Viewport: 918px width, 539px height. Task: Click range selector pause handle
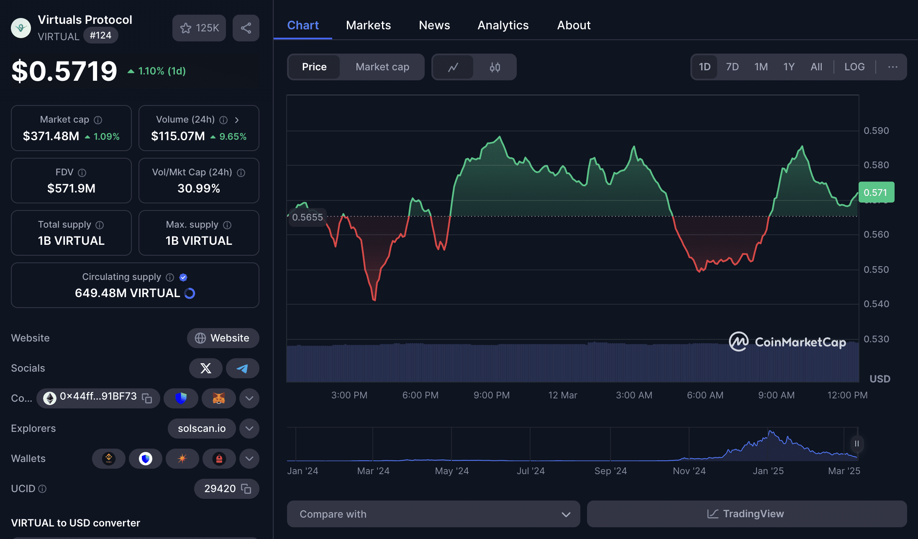[x=856, y=444]
